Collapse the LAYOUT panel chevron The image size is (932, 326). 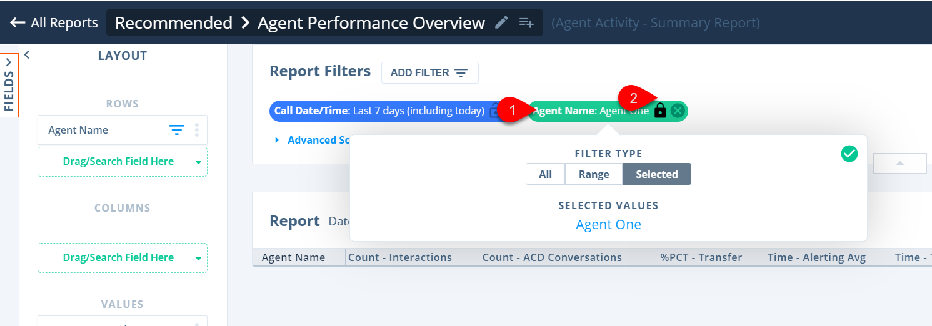[x=27, y=55]
